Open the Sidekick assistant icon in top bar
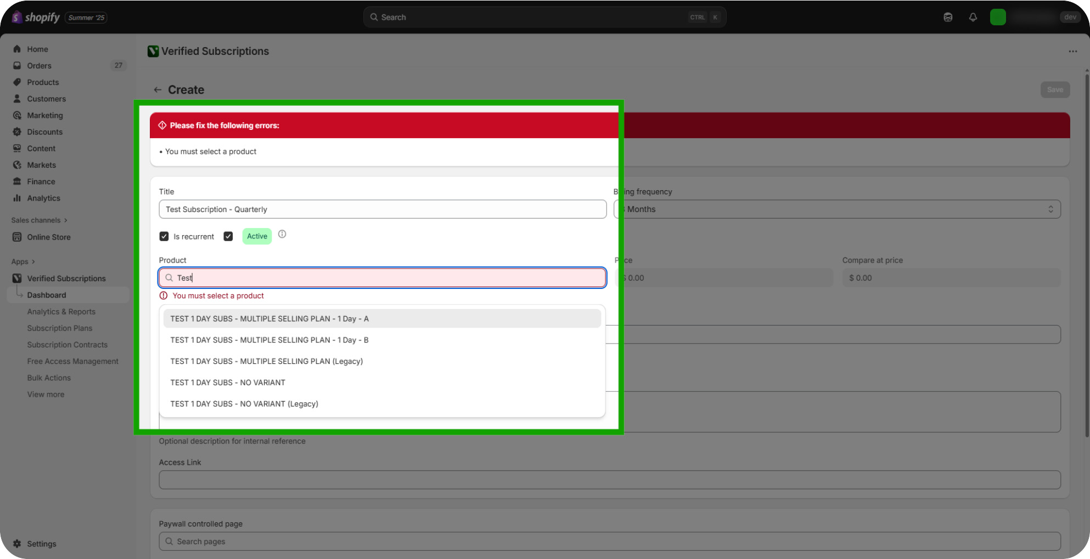The height and width of the screenshot is (559, 1090). (948, 17)
